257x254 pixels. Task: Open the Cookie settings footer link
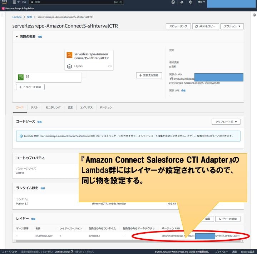pos(247,252)
